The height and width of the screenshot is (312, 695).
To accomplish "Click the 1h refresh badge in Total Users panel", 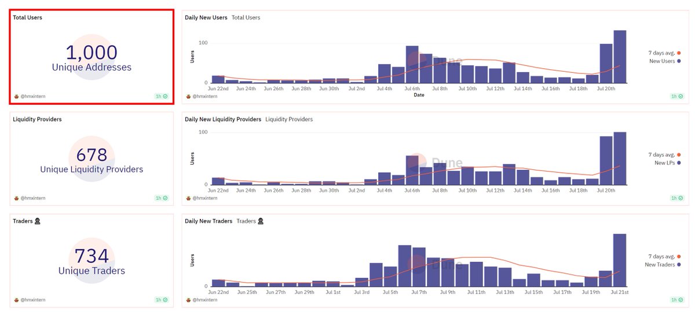I will pos(162,96).
